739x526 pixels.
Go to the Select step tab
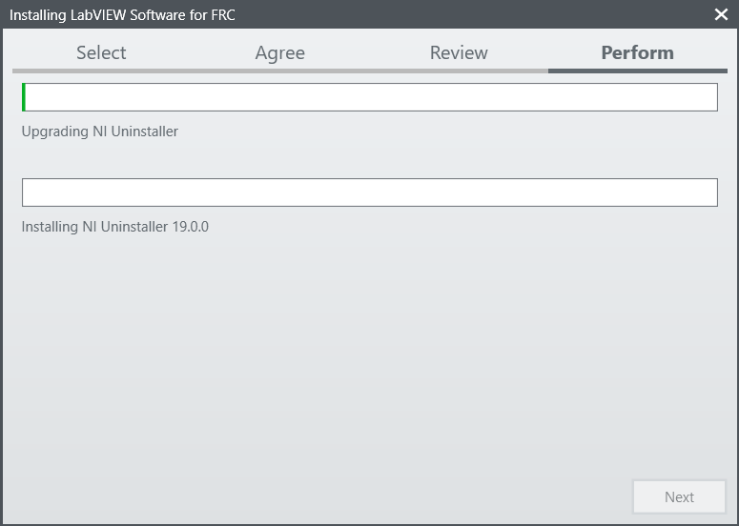pyautogui.click(x=101, y=52)
